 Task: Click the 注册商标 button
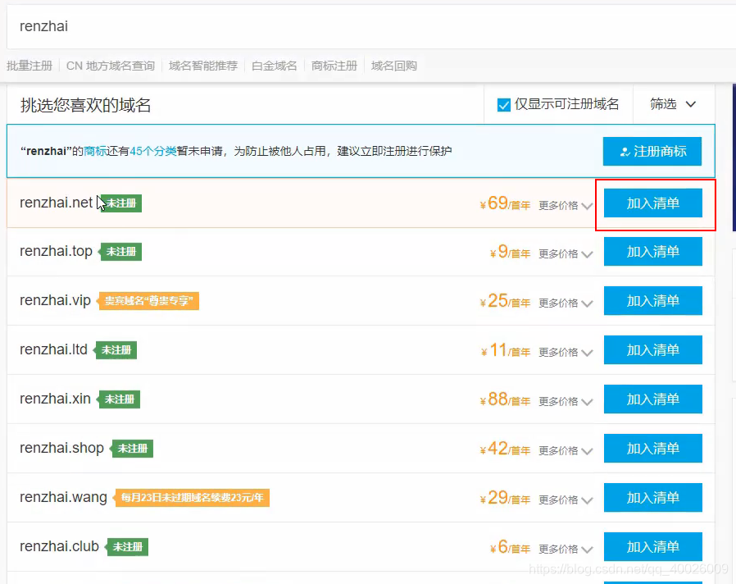click(652, 151)
